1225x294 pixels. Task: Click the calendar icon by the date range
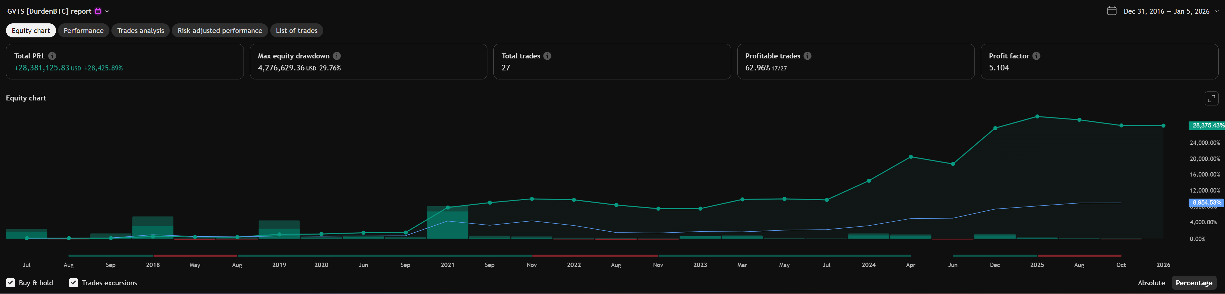[1111, 11]
